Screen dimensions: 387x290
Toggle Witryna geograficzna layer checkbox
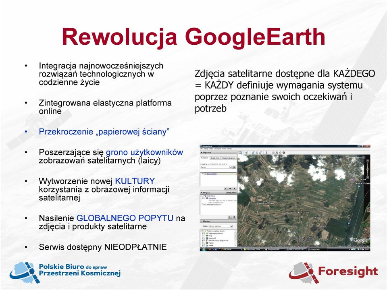pos(204,233)
